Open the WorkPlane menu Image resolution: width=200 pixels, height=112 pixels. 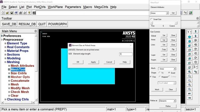(x=55, y=7)
